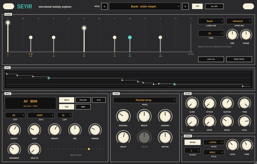
Task: Toggle Follow mode
Action: click(83, 100)
